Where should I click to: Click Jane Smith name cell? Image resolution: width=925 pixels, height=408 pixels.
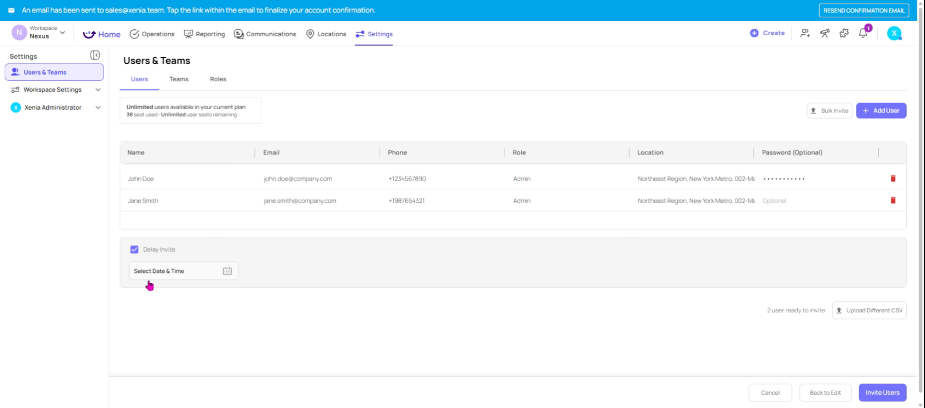pyautogui.click(x=143, y=201)
